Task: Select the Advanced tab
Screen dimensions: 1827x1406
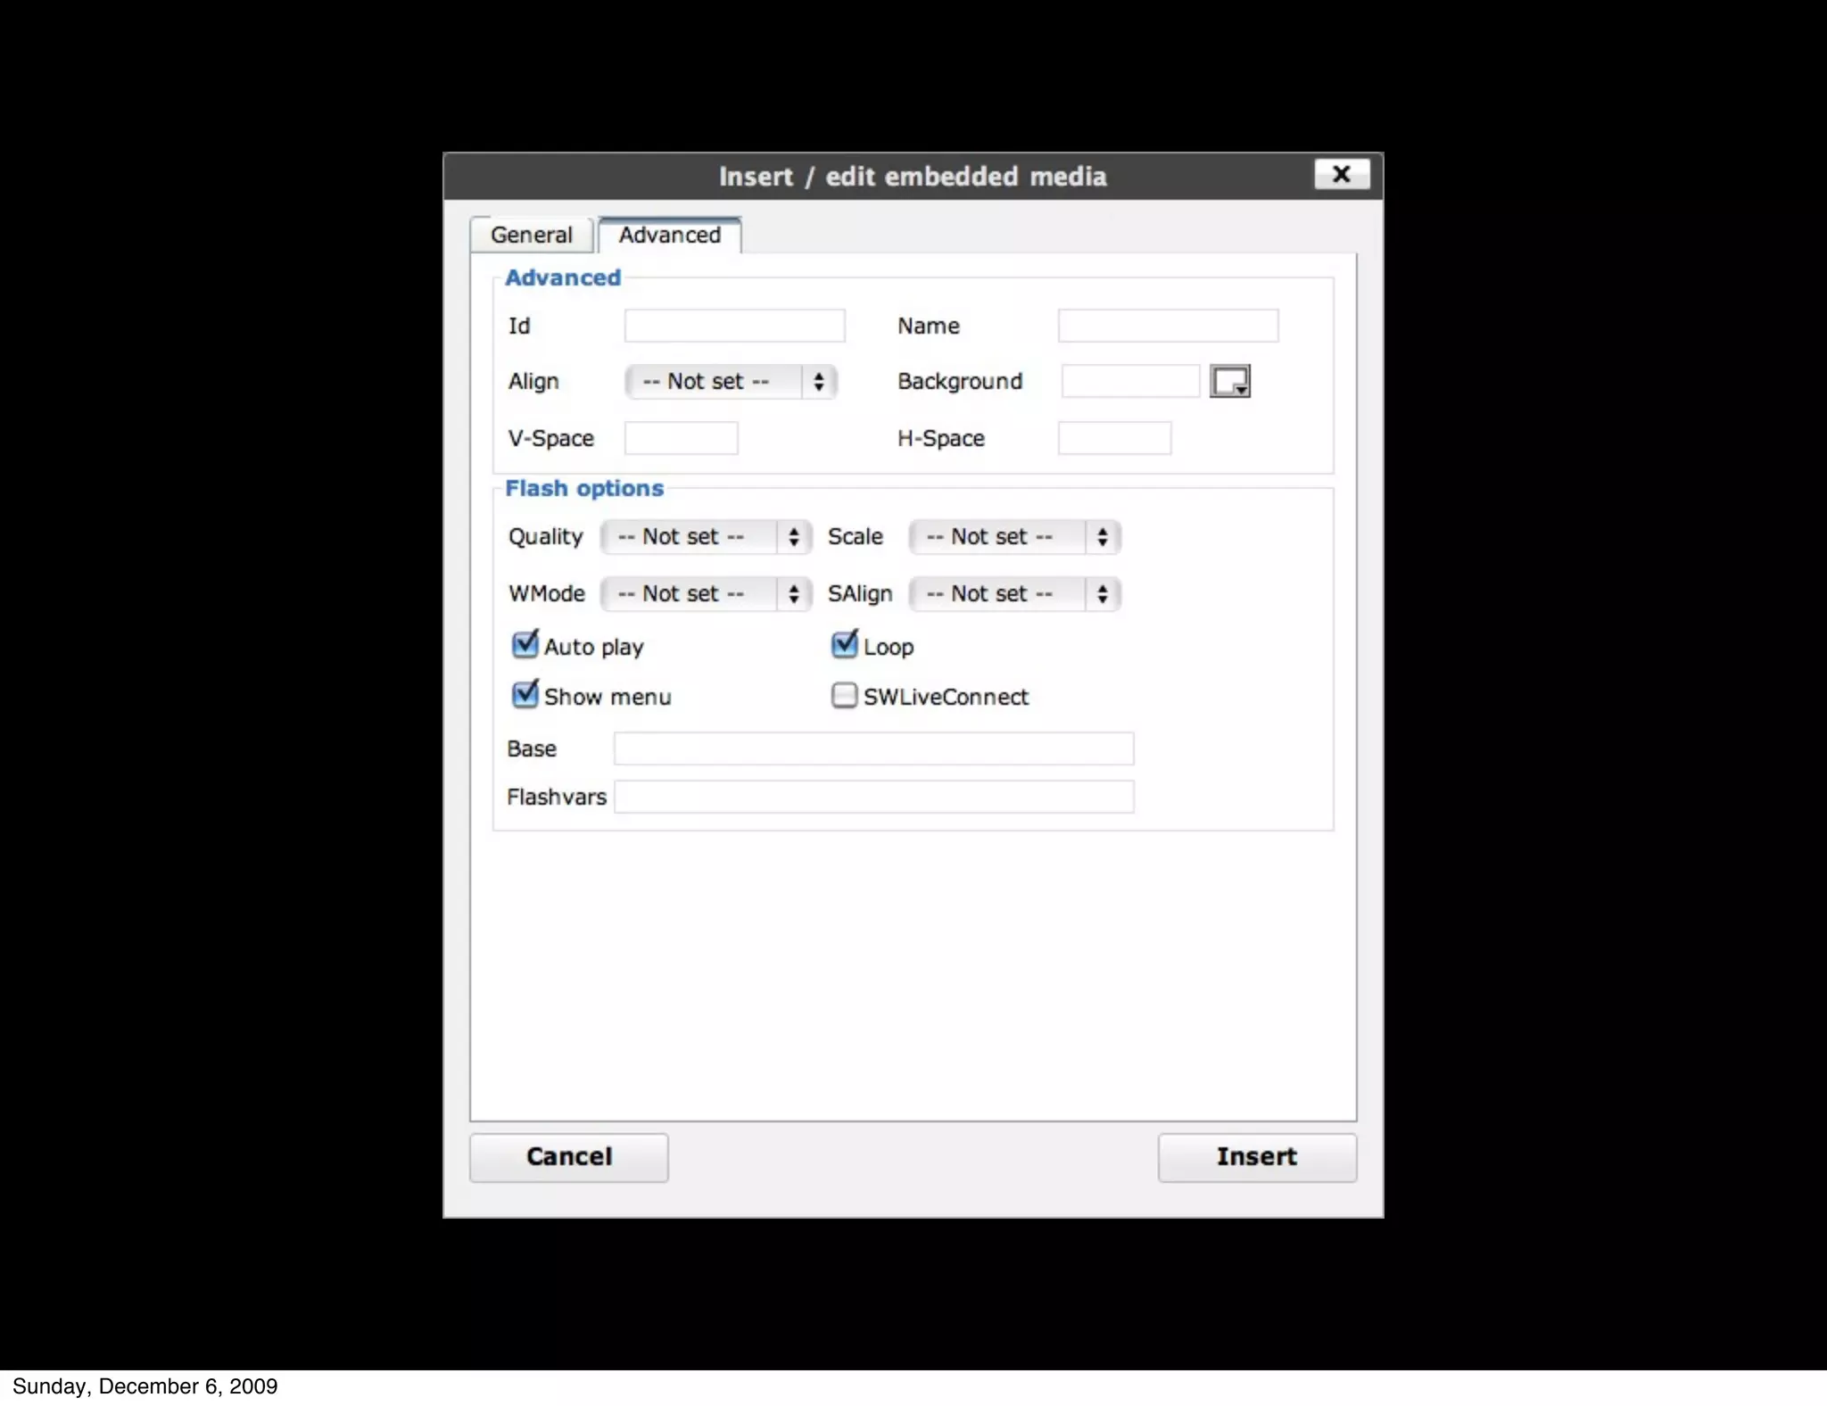Action: coord(670,235)
